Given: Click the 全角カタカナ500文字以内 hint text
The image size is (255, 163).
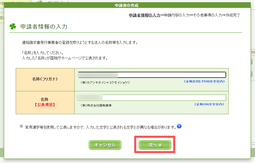Looking at the screenshot, I should (204, 81).
